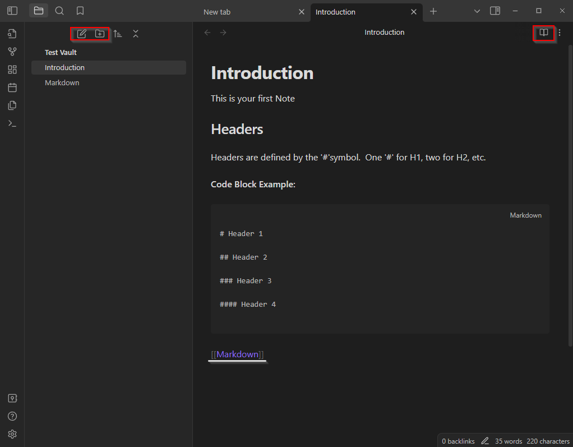Create a new folder icon

point(100,34)
